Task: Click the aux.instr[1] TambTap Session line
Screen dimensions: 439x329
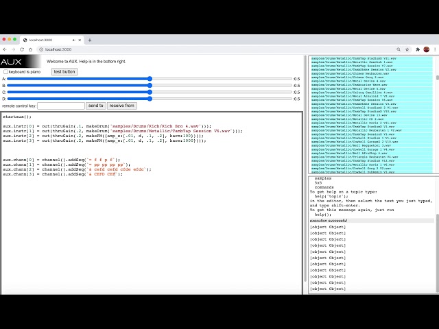Action: (123, 131)
